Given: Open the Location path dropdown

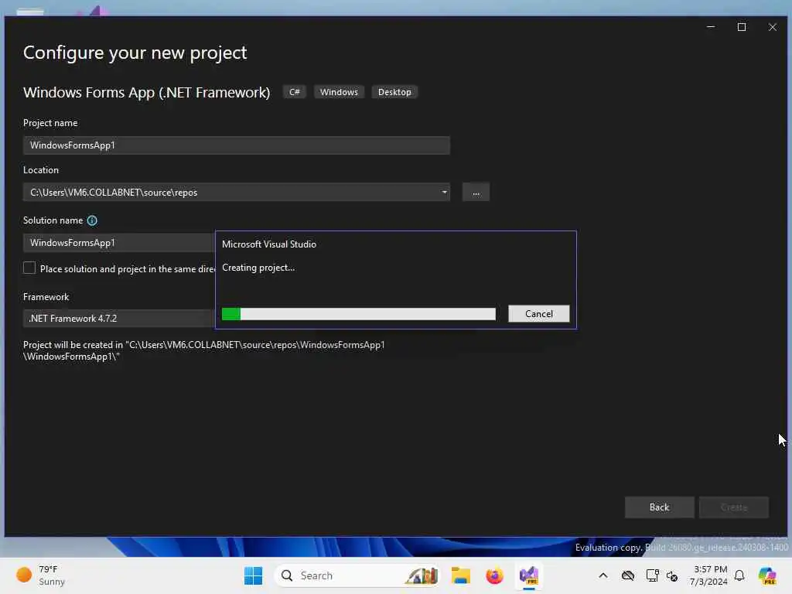Looking at the screenshot, I should [444, 192].
